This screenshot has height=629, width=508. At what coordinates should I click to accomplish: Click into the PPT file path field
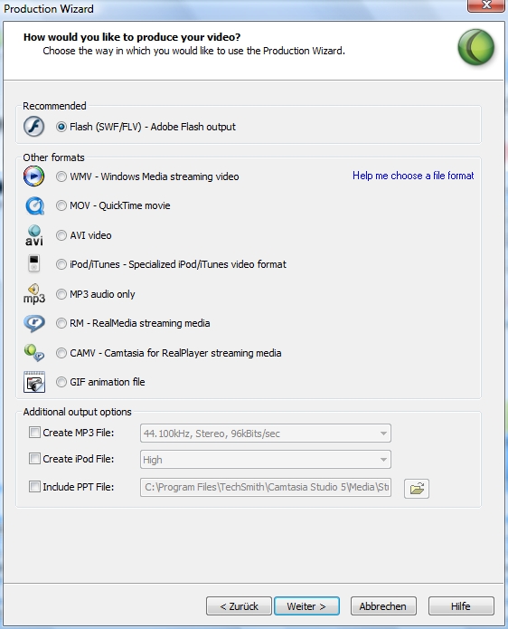266,487
